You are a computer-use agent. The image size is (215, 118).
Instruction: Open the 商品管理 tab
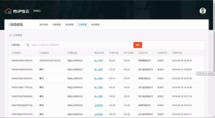click(69, 25)
